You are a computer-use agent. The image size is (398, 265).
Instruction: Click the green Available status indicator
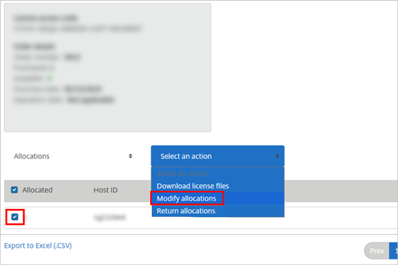coord(49,78)
